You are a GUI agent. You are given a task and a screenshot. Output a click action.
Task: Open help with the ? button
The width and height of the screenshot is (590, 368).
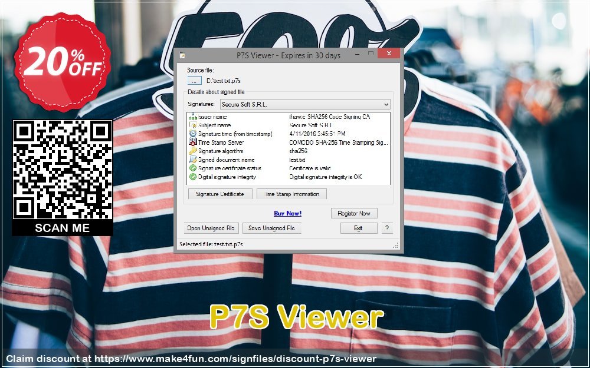tap(387, 228)
